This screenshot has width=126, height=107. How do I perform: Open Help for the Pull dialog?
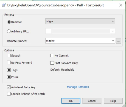point(113,101)
